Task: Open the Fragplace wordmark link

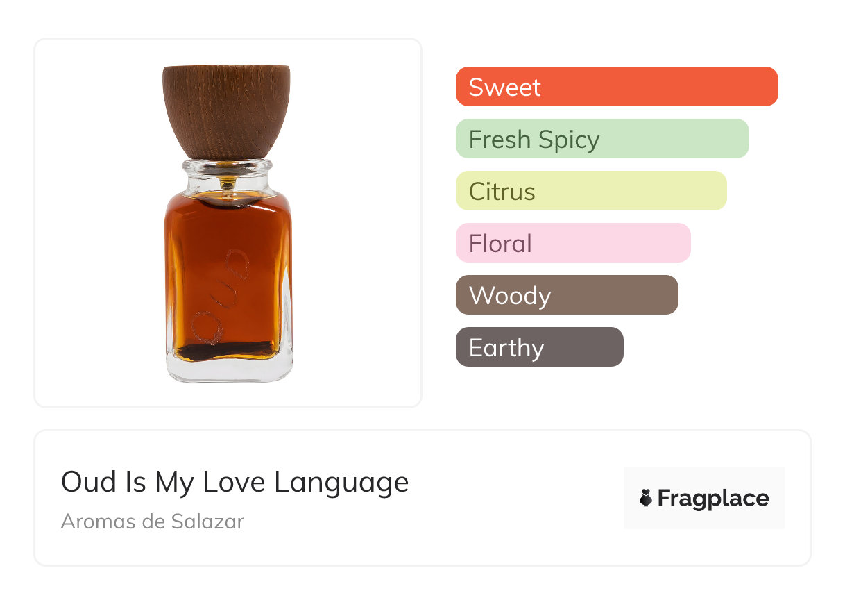Action: [713, 498]
